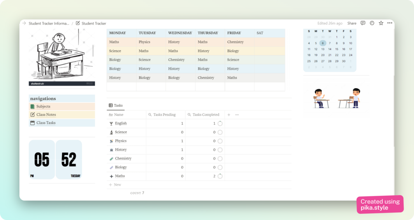The width and height of the screenshot is (414, 220).
Task: Add a New row to Tasks
Action: (x=115, y=185)
